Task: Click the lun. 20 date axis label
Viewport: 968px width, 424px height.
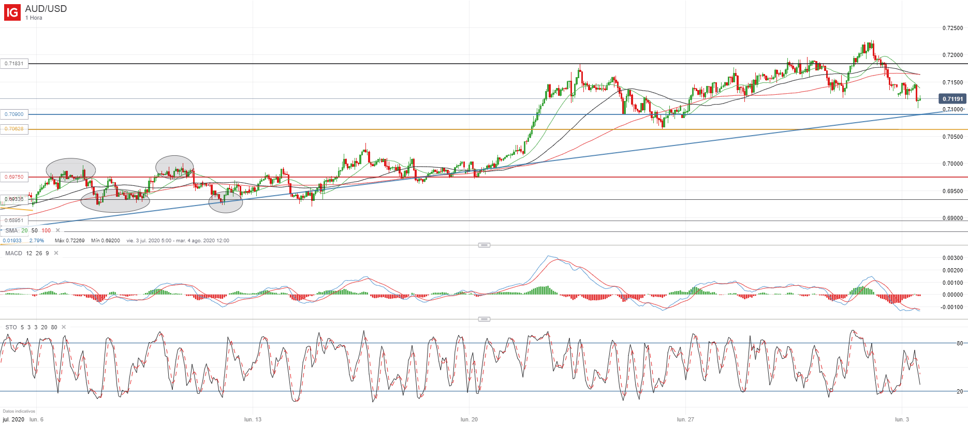Action: (469, 419)
